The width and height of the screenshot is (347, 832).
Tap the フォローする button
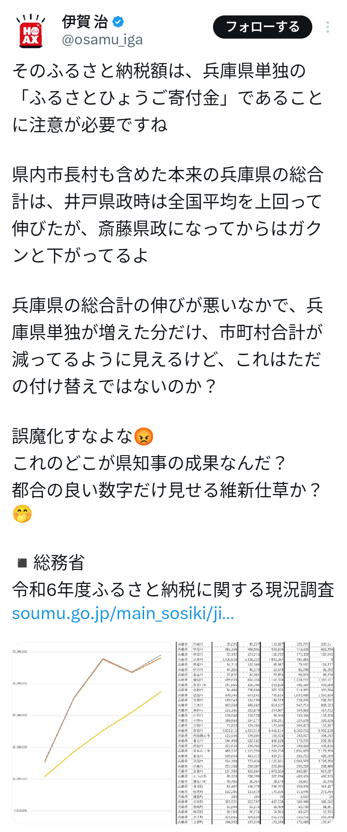(263, 27)
